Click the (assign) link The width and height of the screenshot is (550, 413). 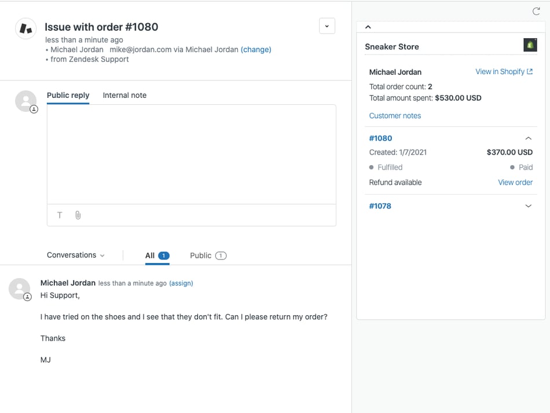[x=181, y=283]
